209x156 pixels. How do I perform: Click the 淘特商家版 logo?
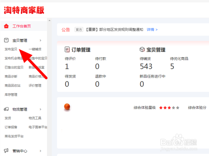24,10
